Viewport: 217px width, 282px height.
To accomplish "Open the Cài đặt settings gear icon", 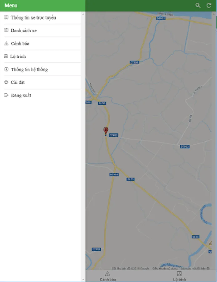I will pos(6,82).
